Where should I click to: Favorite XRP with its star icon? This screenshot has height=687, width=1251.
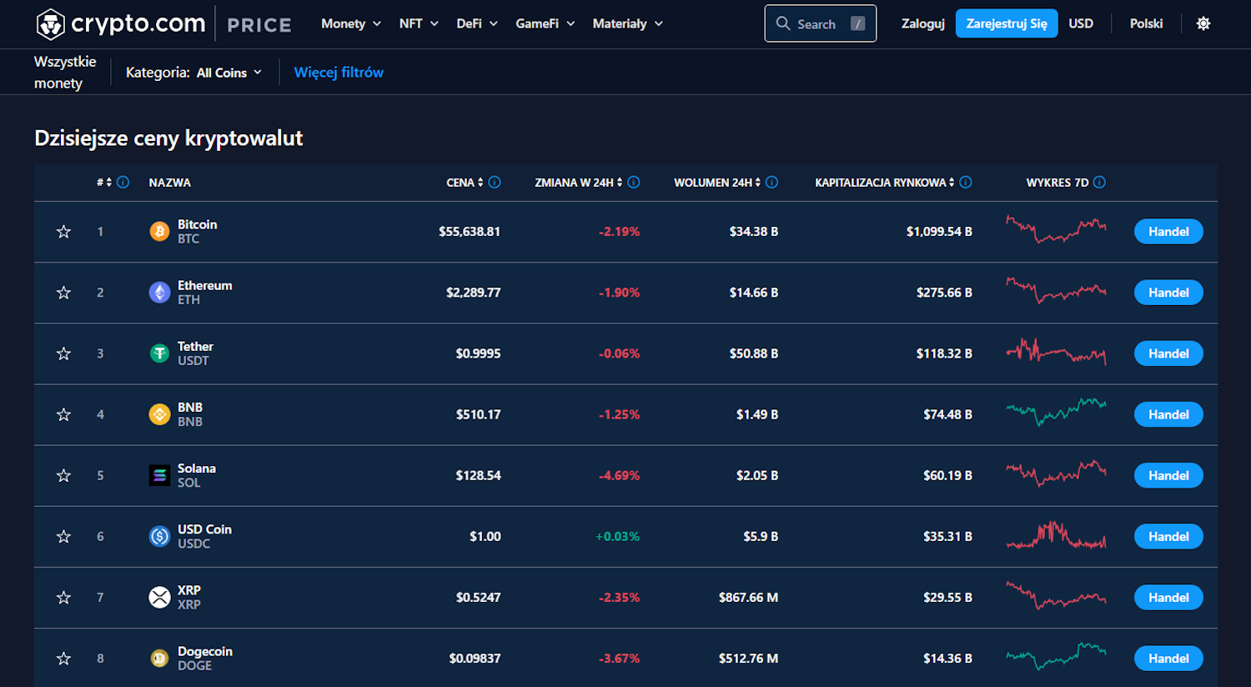tap(63, 597)
